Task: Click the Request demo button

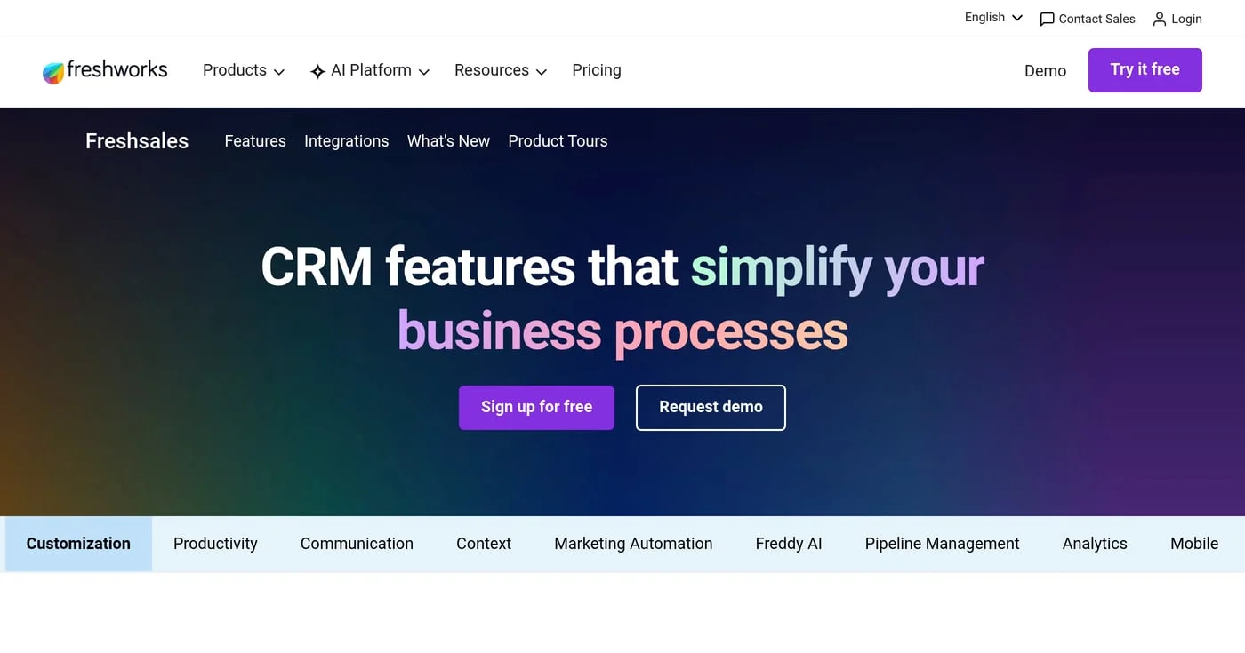Action: 711,408
